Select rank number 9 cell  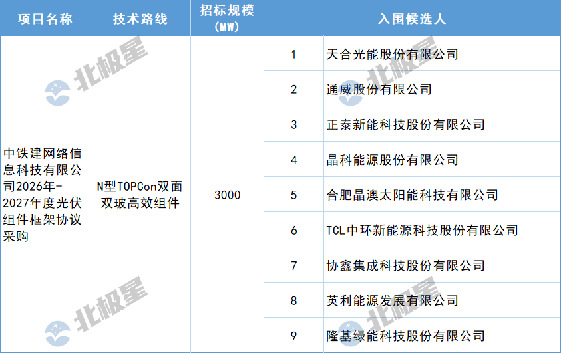(293, 336)
